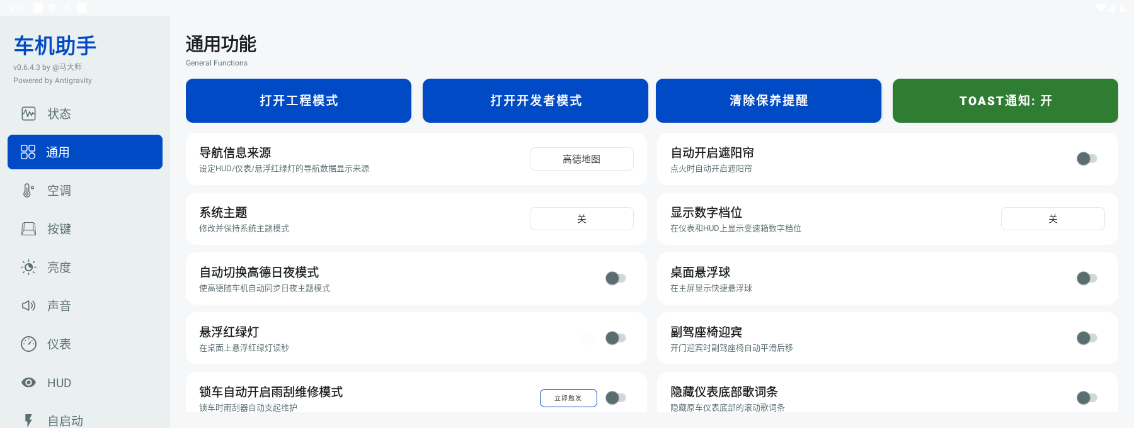This screenshot has height=428, width=1134.
Task: Switch to the 亮度 page
Action: click(85, 267)
